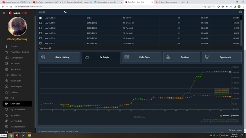Click the Total Items: 23 label

45,48
